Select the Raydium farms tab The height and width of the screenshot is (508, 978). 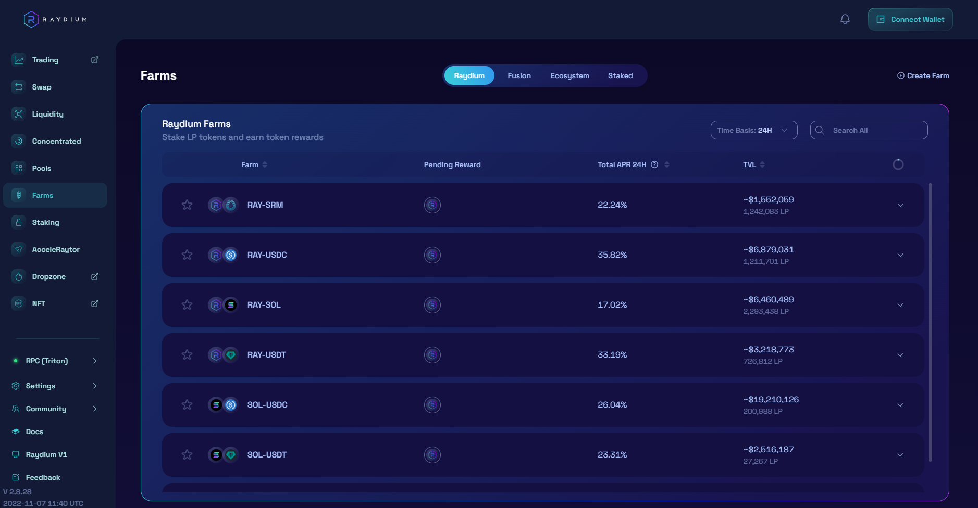[x=469, y=75]
